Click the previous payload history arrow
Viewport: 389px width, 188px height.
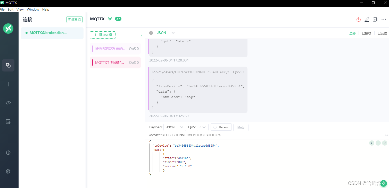pos(372,143)
